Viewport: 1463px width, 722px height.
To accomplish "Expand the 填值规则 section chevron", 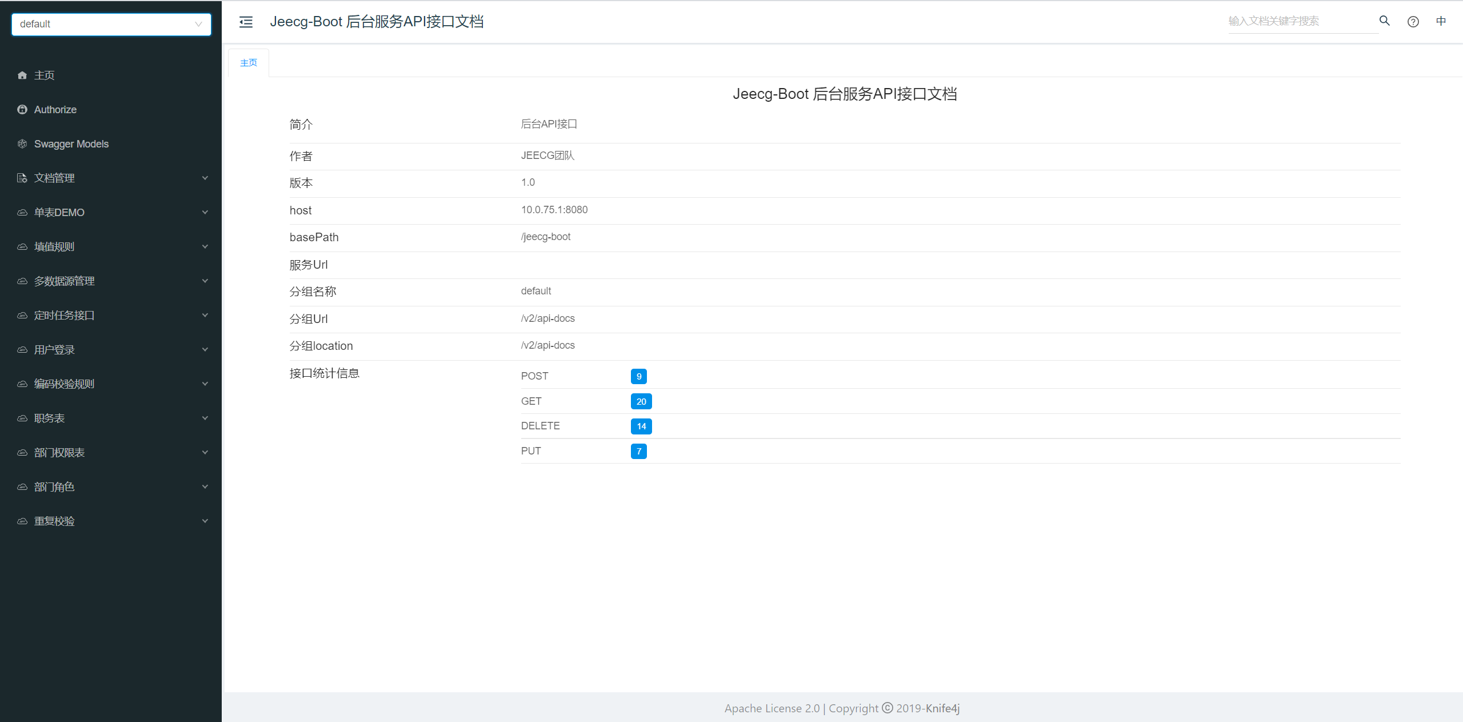I will click(205, 246).
